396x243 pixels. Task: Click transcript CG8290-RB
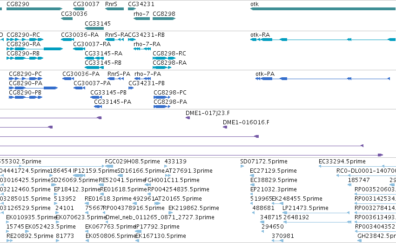pos(23,53)
